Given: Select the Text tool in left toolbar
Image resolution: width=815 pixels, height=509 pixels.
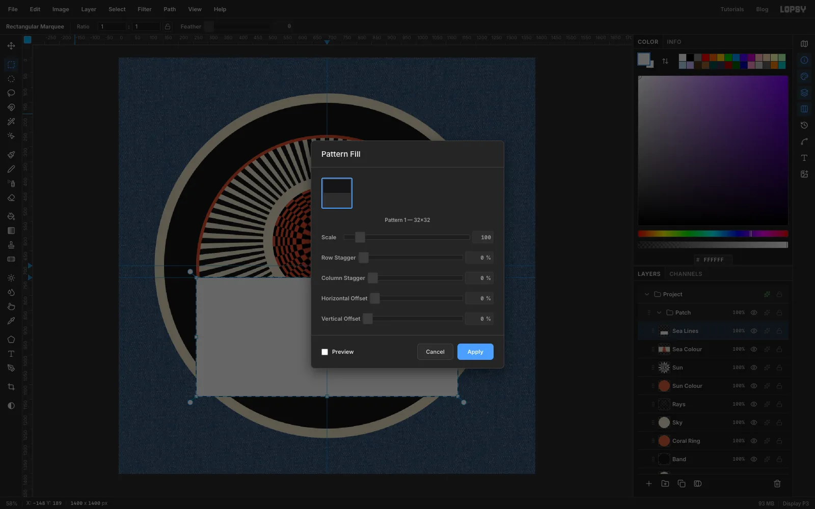Looking at the screenshot, I should pos(11,354).
